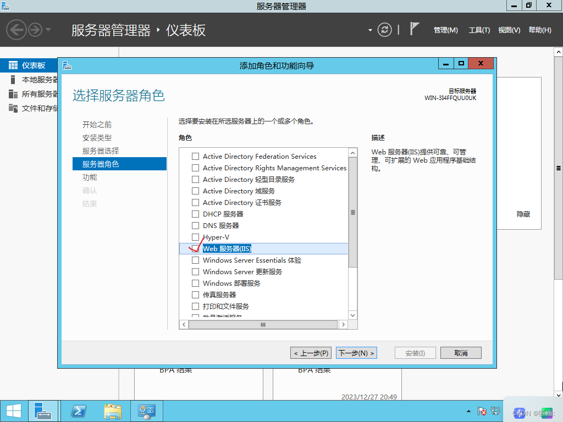
Task: Open the 帮助(H) menu
Action: coord(540,30)
